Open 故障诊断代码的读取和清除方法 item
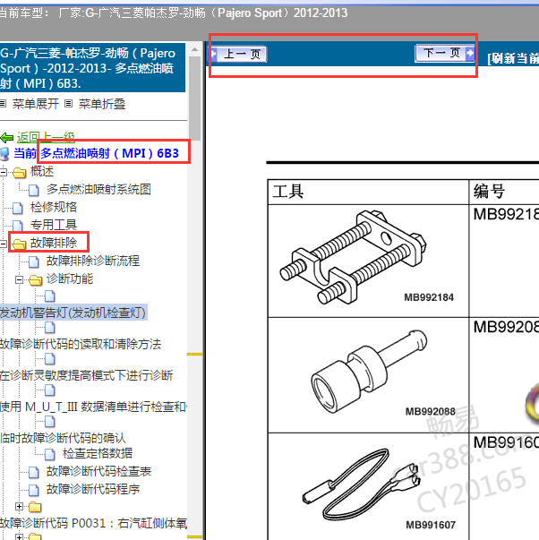 click(81, 344)
